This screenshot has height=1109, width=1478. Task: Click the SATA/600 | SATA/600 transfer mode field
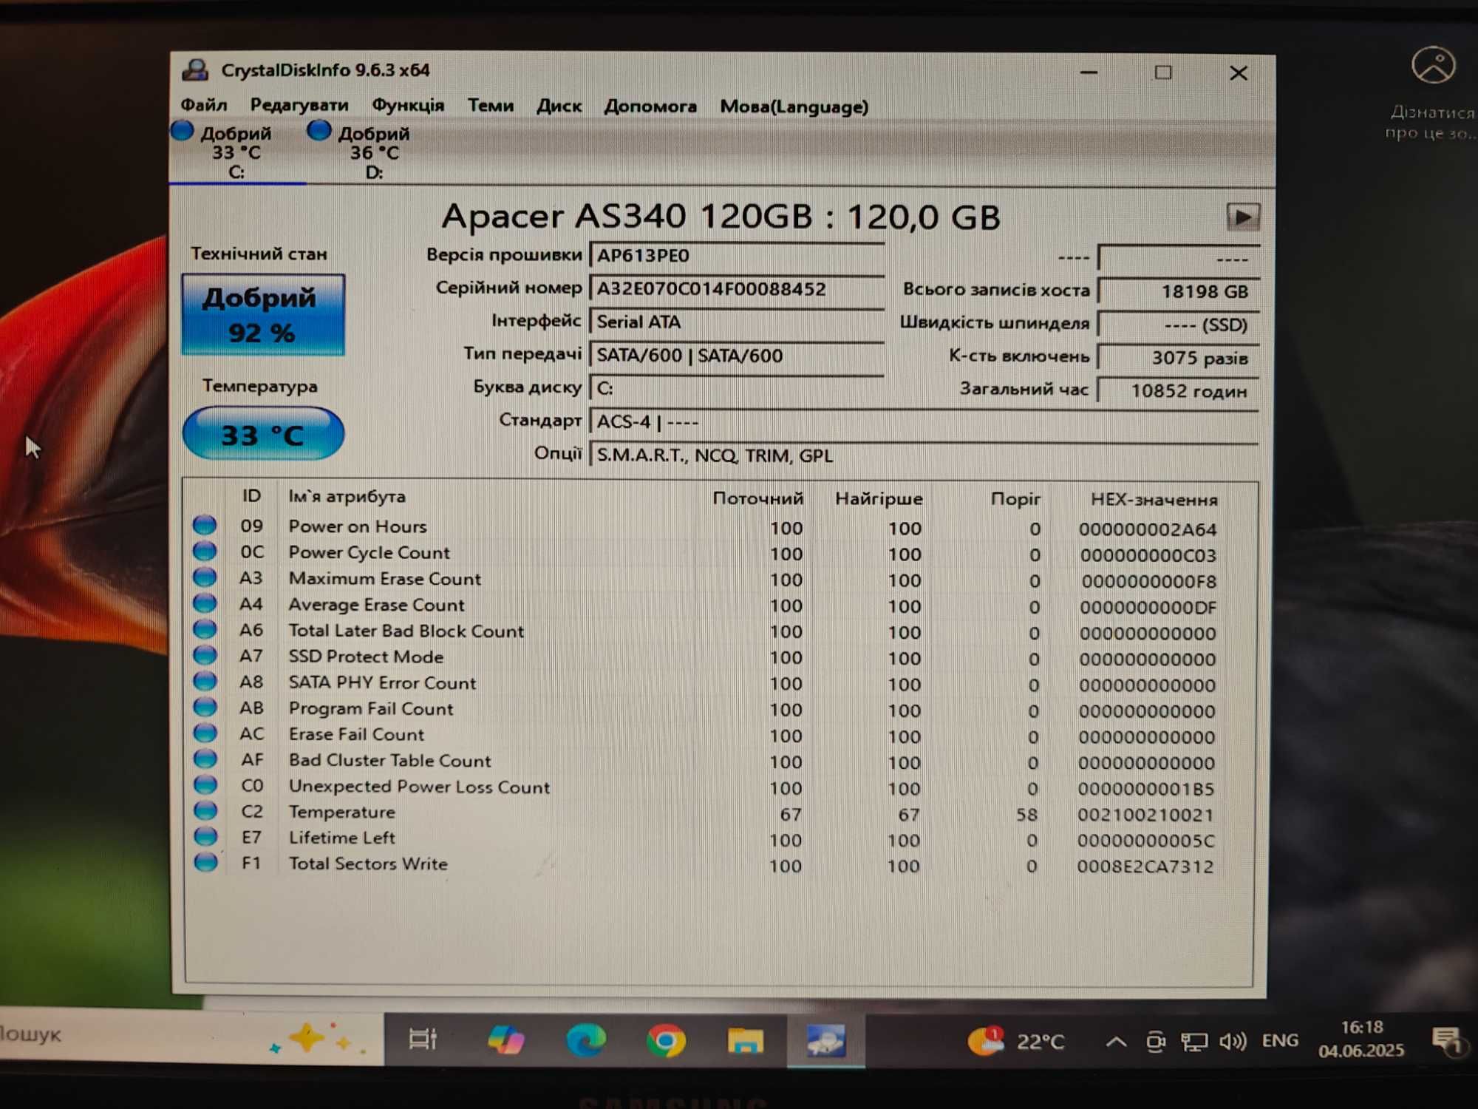(737, 356)
